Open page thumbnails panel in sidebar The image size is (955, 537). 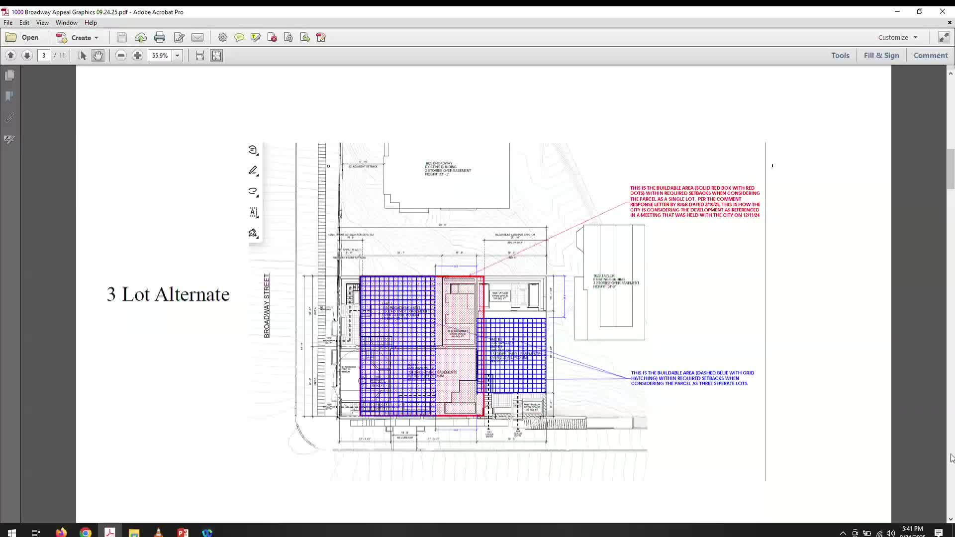(9, 75)
